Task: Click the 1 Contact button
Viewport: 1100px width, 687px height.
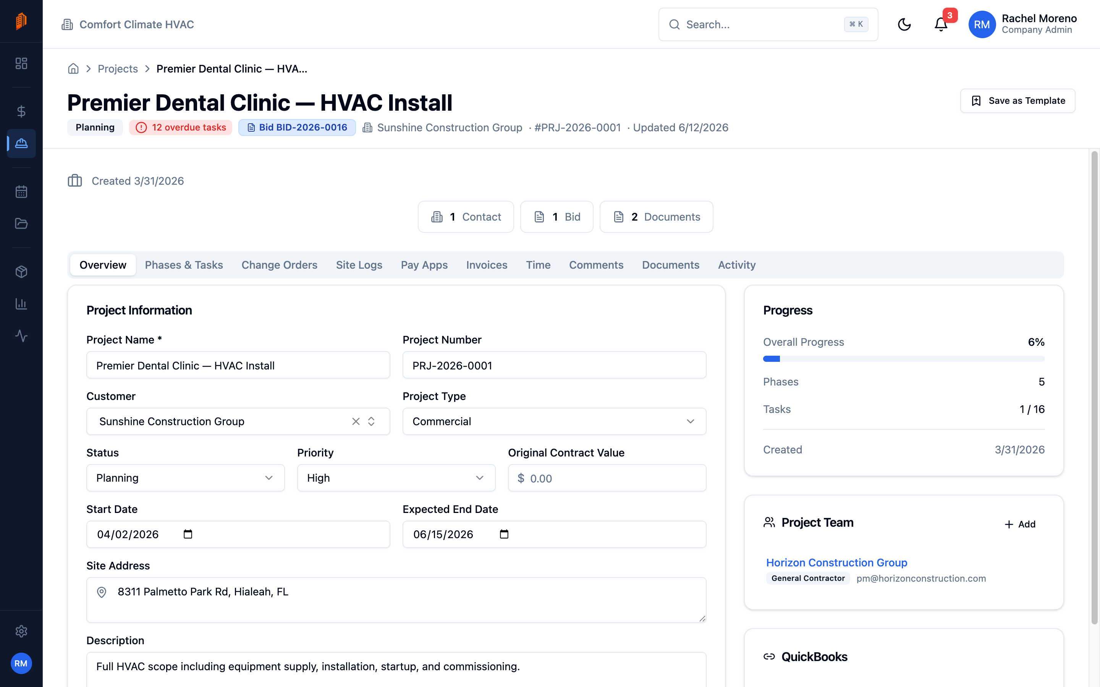Action: pyautogui.click(x=466, y=217)
